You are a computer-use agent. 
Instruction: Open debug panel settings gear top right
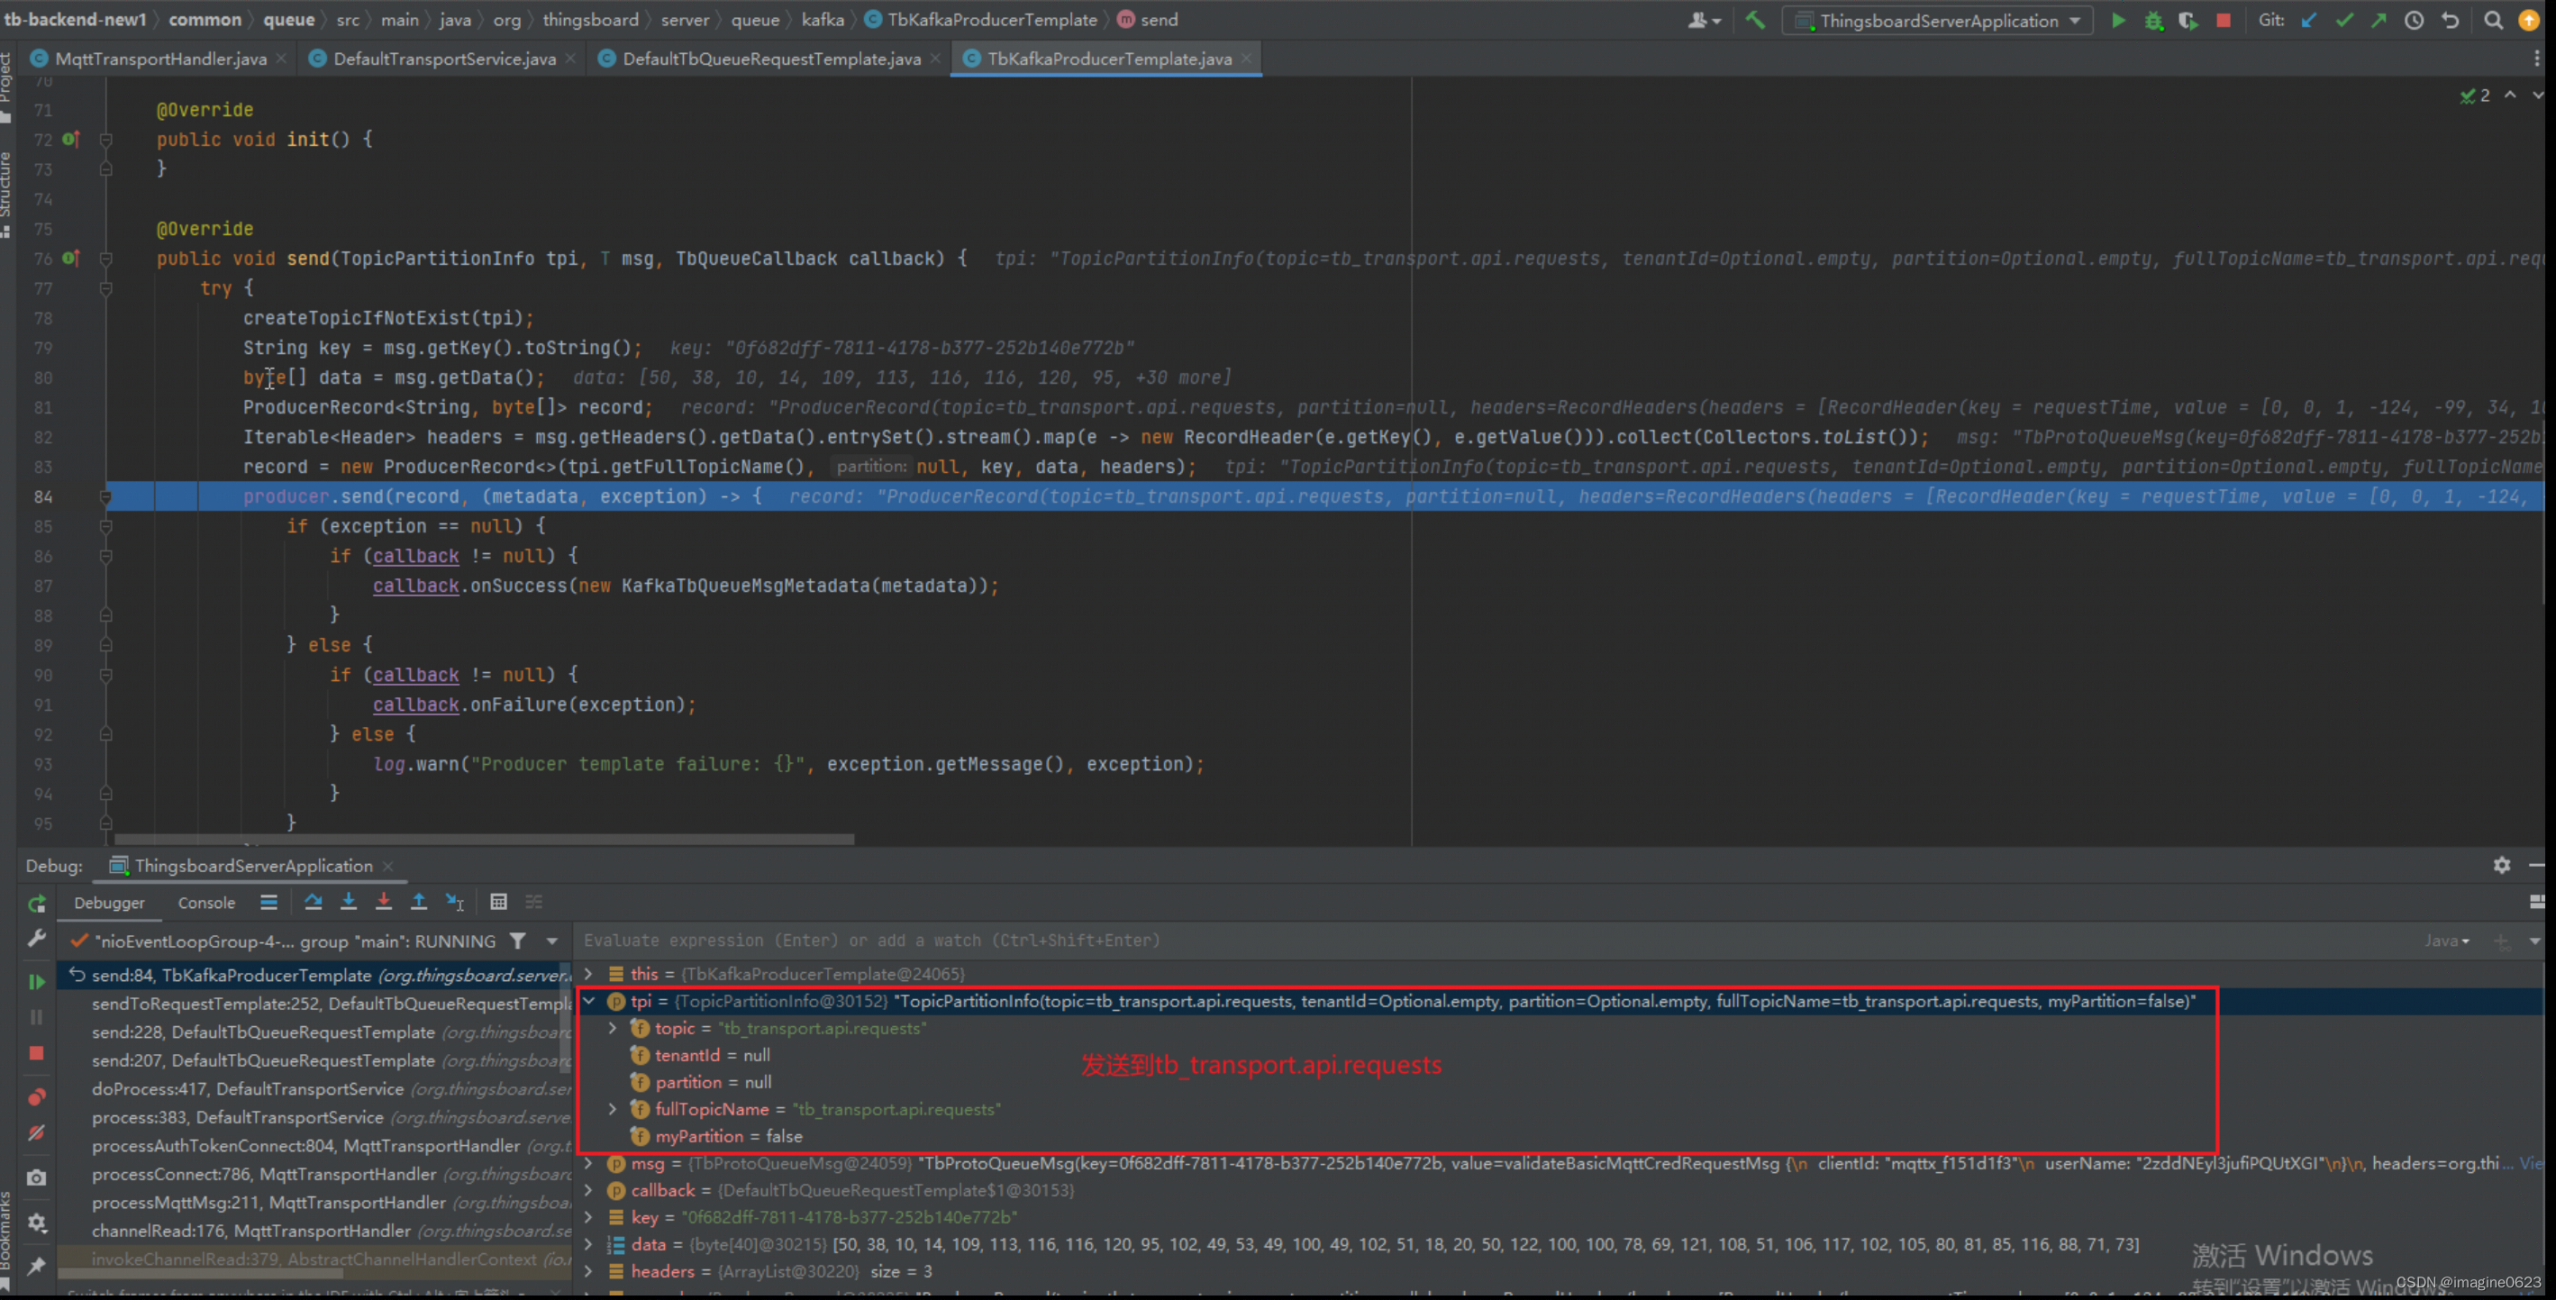coord(2501,866)
